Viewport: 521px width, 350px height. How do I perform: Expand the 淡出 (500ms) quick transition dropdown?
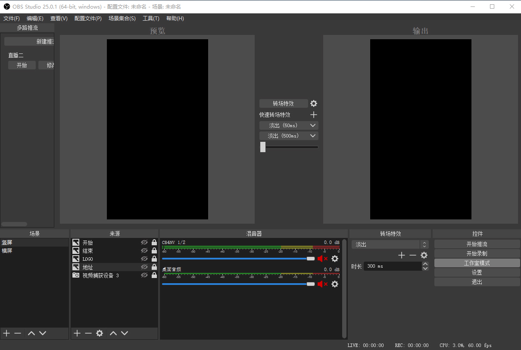313,136
